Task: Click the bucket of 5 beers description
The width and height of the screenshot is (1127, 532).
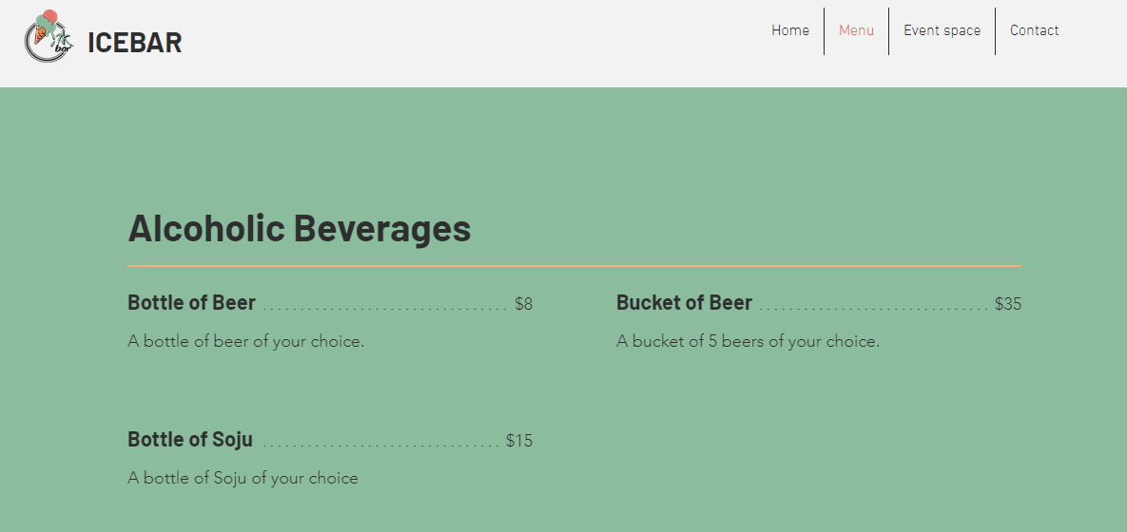Action: pos(748,341)
